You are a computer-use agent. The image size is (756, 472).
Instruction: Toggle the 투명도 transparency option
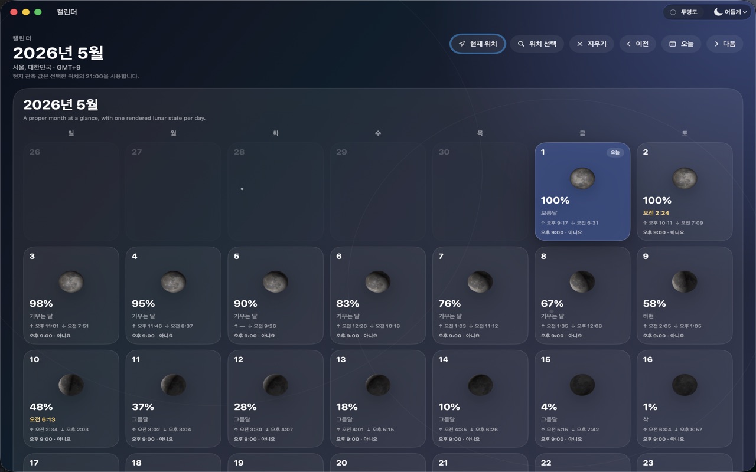(x=684, y=12)
